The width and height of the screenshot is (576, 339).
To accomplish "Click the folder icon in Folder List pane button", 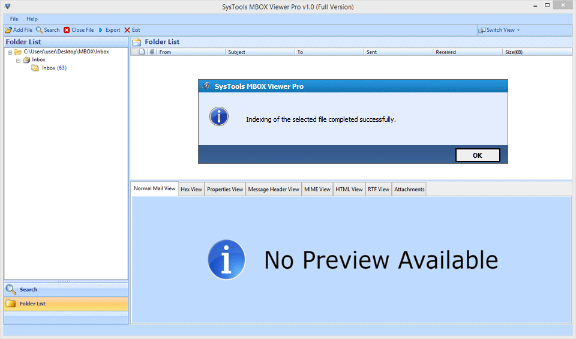I will (x=11, y=304).
